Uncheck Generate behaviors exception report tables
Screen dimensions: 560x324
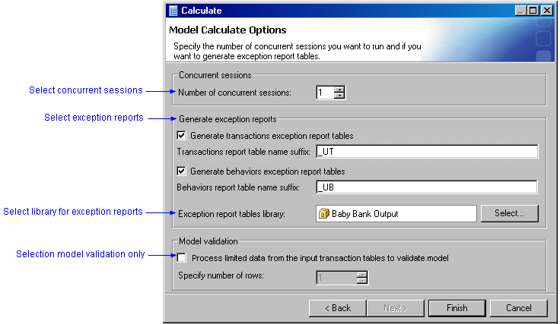(181, 171)
